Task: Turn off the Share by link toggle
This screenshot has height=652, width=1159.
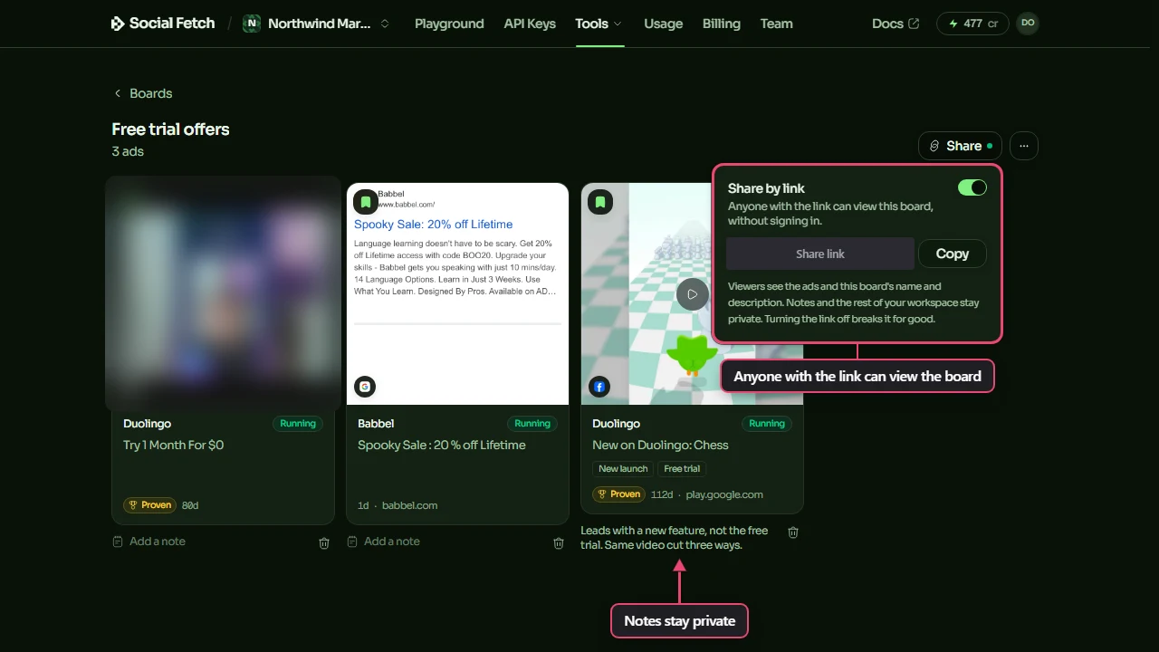Action: (972, 187)
